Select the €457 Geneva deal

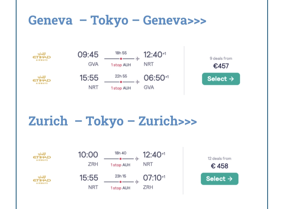pos(221,79)
